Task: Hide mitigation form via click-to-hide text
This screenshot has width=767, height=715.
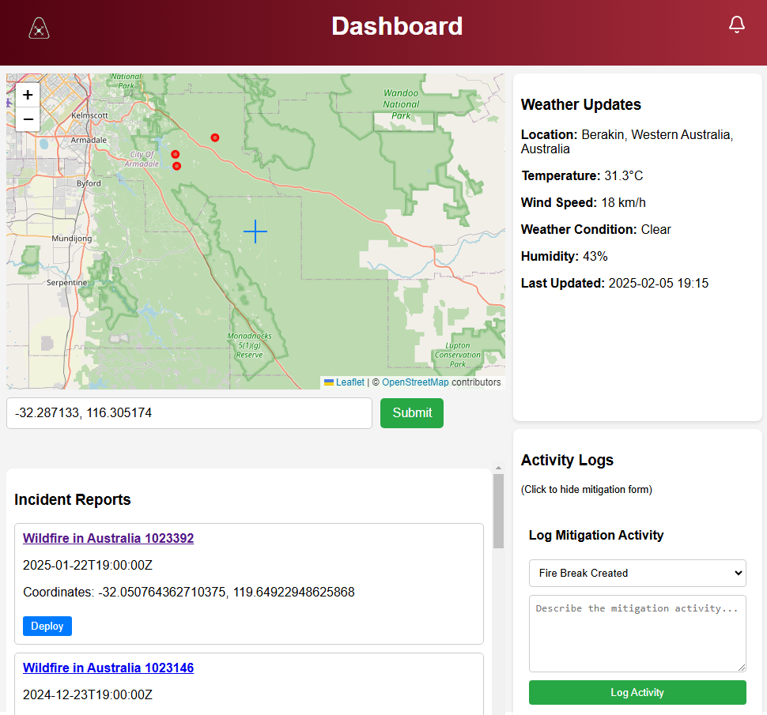Action: tap(587, 489)
